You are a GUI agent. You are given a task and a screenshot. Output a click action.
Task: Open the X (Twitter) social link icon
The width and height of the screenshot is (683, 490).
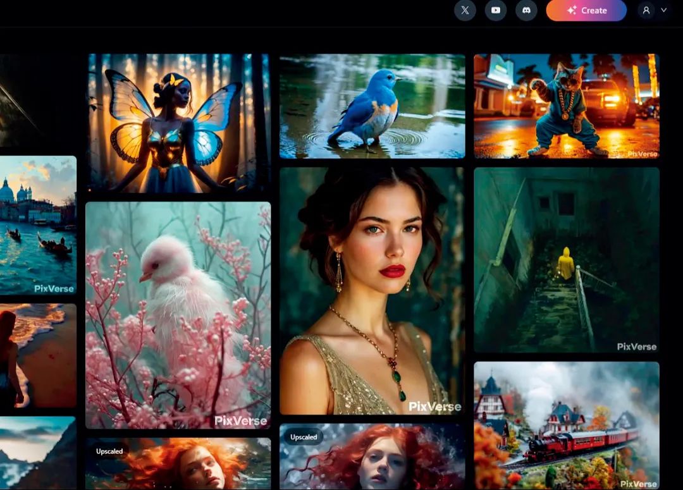(x=465, y=11)
